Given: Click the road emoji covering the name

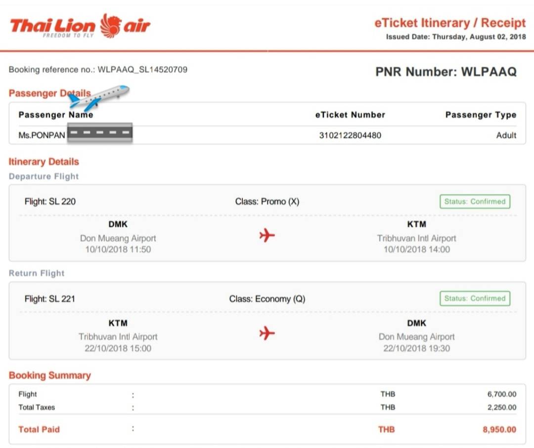Looking at the screenshot, I should [x=100, y=132].
